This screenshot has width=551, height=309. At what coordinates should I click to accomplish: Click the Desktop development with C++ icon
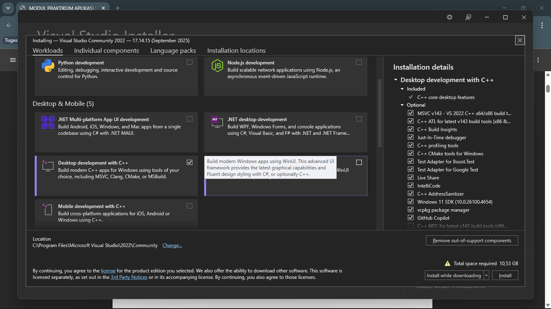tap(48, 166)
